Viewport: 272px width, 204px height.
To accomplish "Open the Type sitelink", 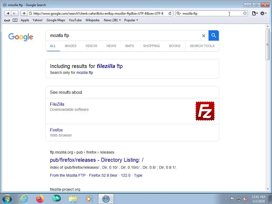I will tap(138, 175).
